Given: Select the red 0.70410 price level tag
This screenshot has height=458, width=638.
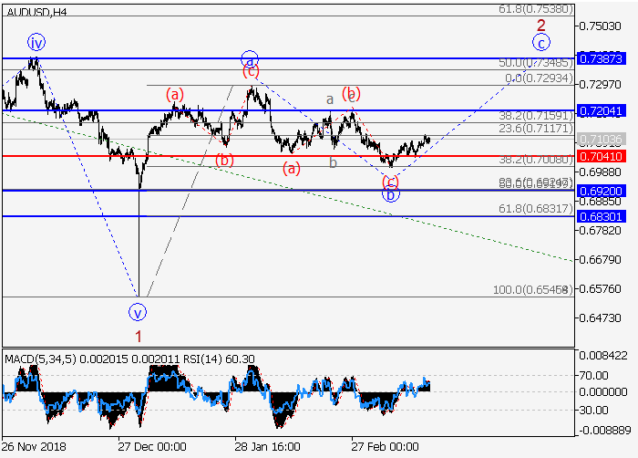Looking at the screenshot, I should click(x=601, y=156).
